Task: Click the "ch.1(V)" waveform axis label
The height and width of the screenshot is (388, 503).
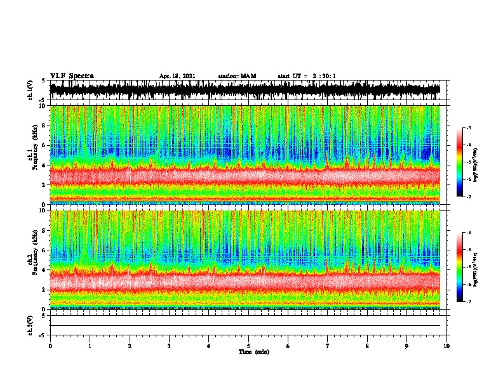Action: (x=30, y=90)
